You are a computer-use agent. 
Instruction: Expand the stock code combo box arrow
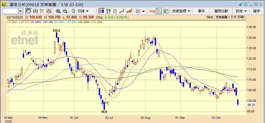point(20,11)
